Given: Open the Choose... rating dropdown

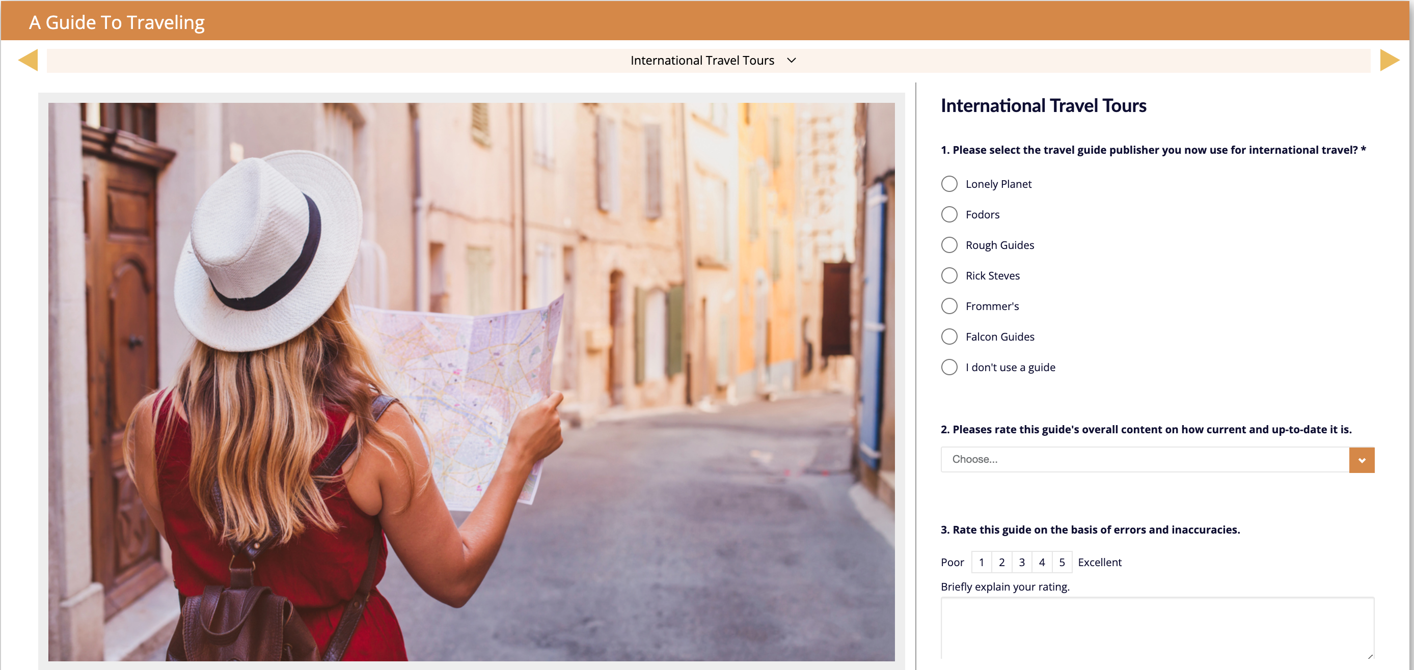Looking at the screenshot, I should point(1157,459).
